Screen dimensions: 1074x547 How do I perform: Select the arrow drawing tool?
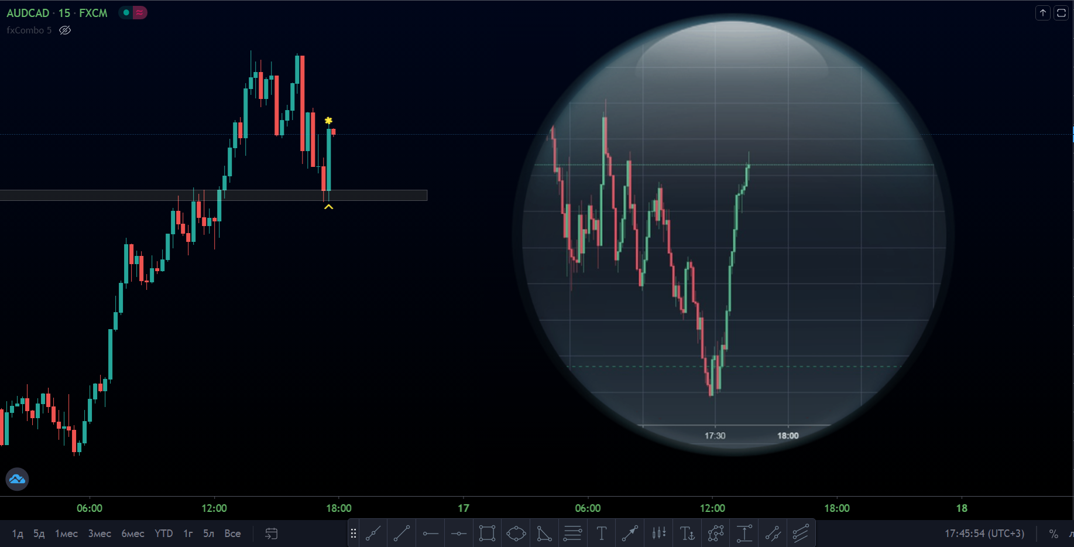pyautogui.click(x=630, y=534)
